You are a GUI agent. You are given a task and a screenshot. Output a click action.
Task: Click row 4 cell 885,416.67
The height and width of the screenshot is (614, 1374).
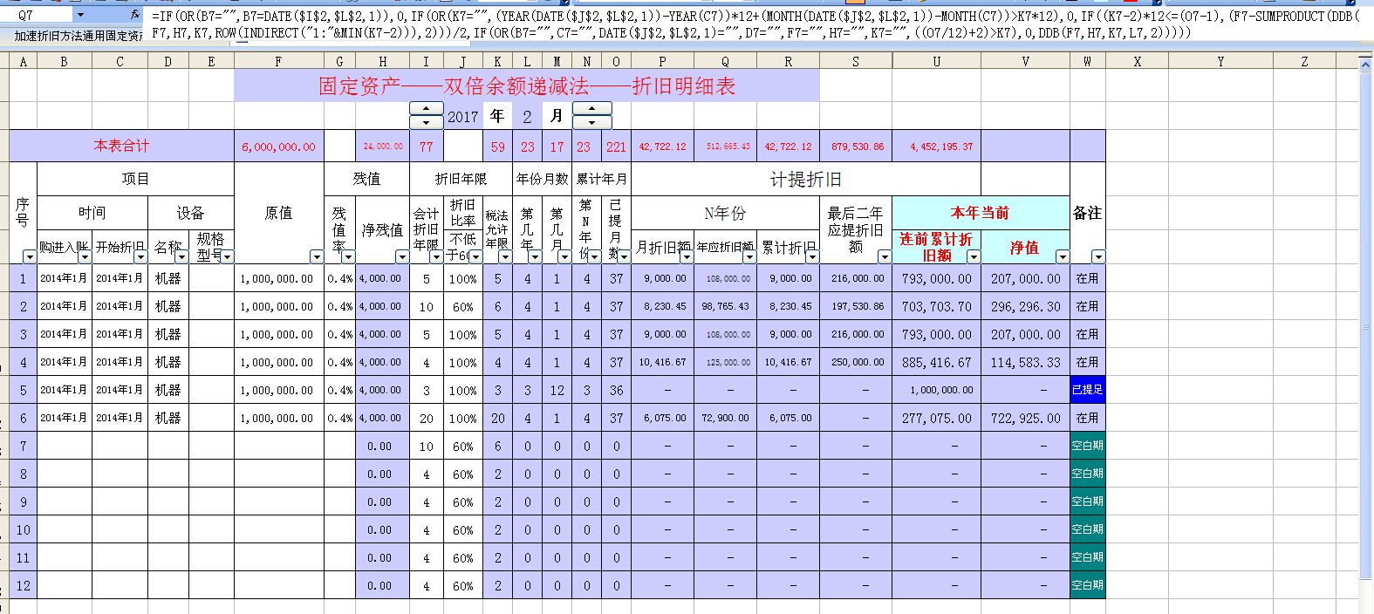pyautogui.click(x=936, y=362)
